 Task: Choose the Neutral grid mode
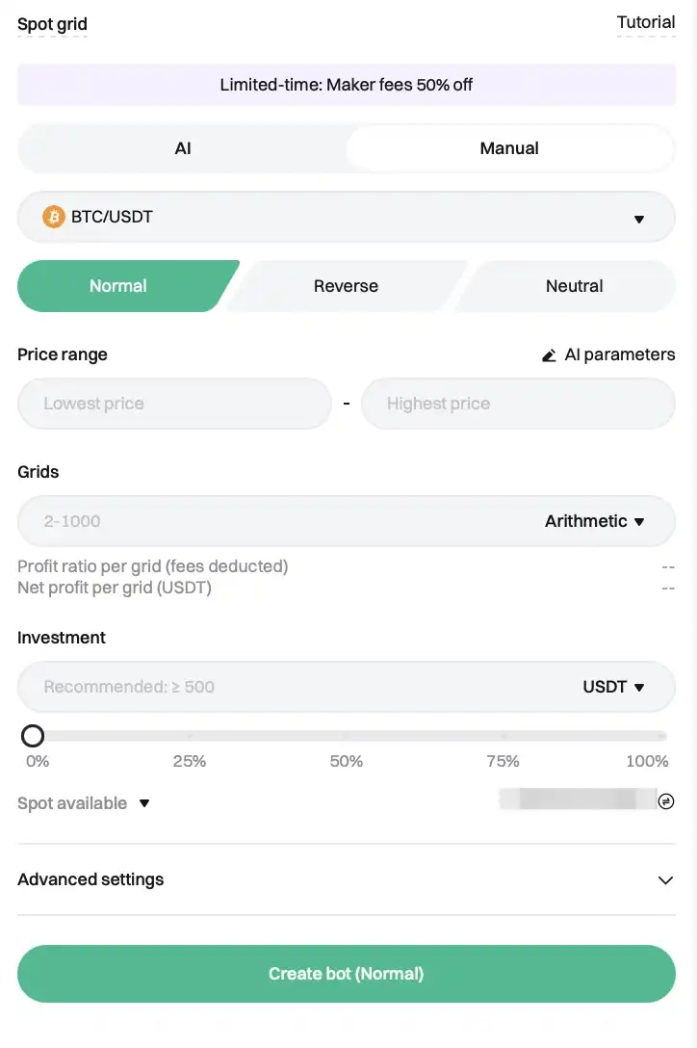[574, 286]
